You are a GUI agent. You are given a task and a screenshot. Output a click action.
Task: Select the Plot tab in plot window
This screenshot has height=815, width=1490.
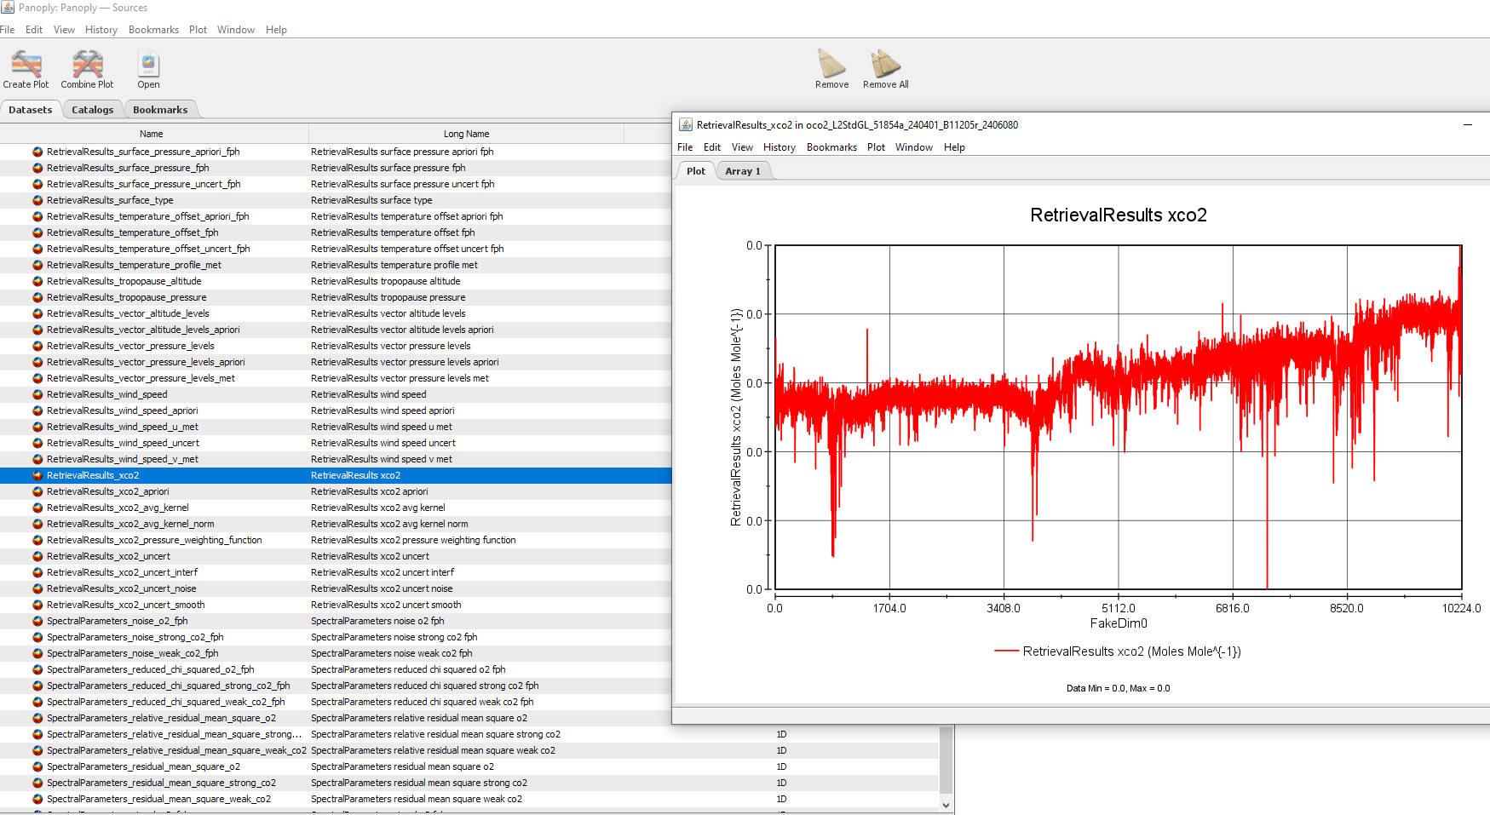click(696, 171)
